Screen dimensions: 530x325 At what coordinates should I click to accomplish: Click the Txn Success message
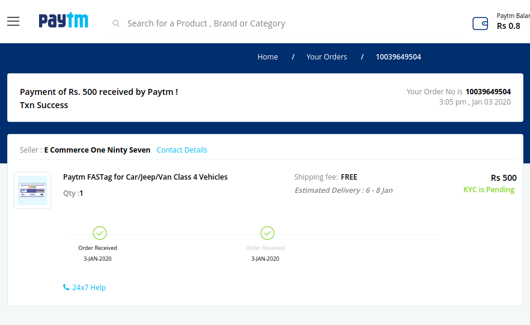coord(44,105)
